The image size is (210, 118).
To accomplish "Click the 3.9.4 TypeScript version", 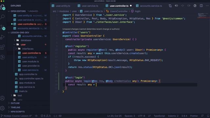I will [184, 116].
